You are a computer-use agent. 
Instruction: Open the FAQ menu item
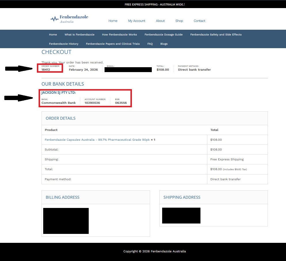coord(150,44)
